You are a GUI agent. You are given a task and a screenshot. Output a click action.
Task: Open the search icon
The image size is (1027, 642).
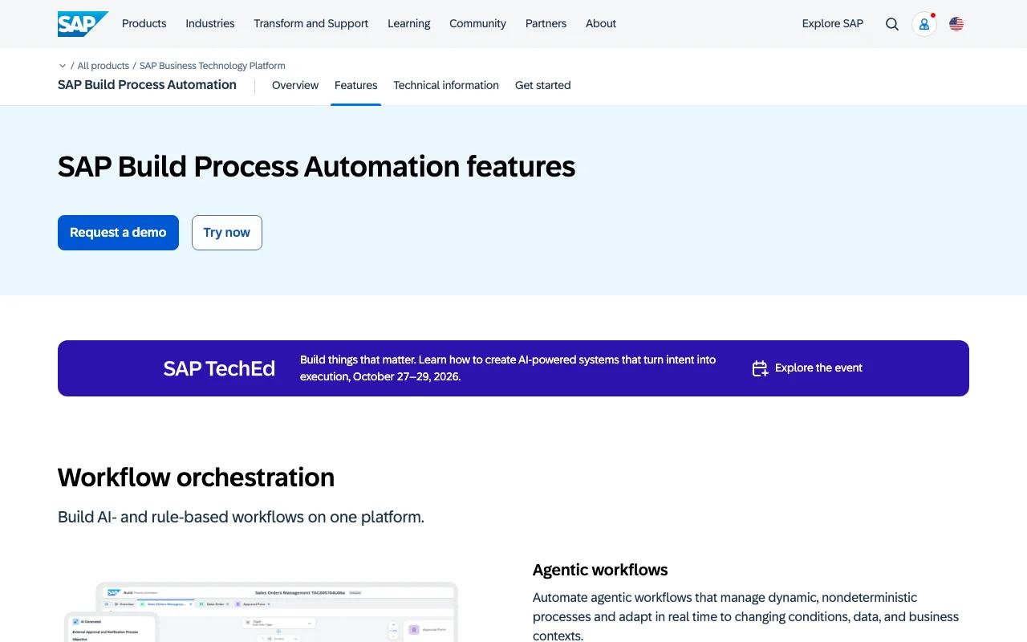(892, 24)
